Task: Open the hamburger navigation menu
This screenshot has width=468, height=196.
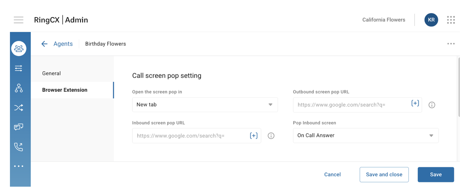Action: (x=18, y=20)
